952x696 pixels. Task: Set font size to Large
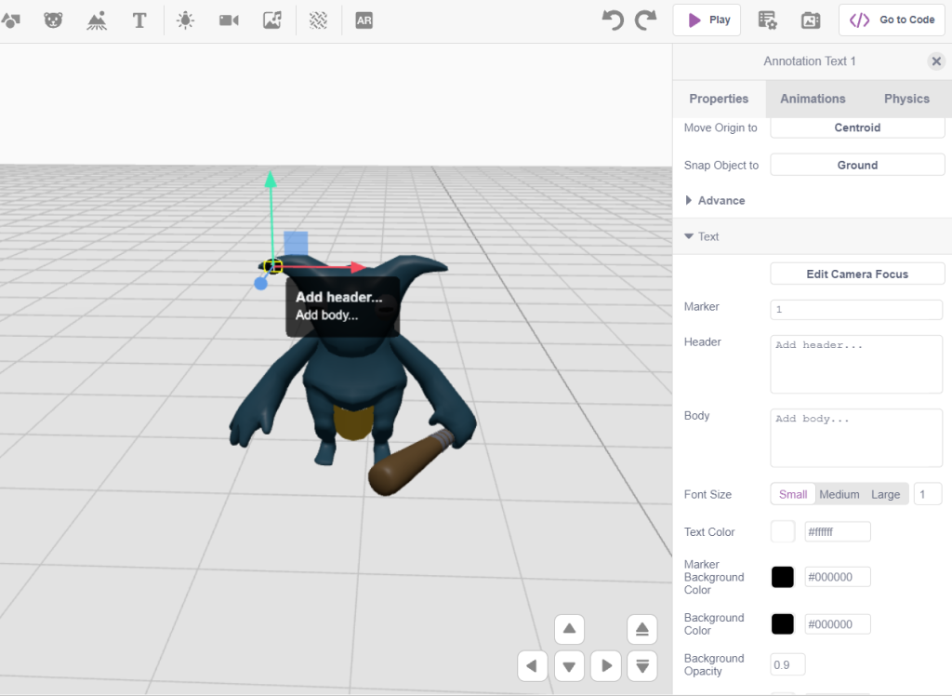tap(885, 494)
